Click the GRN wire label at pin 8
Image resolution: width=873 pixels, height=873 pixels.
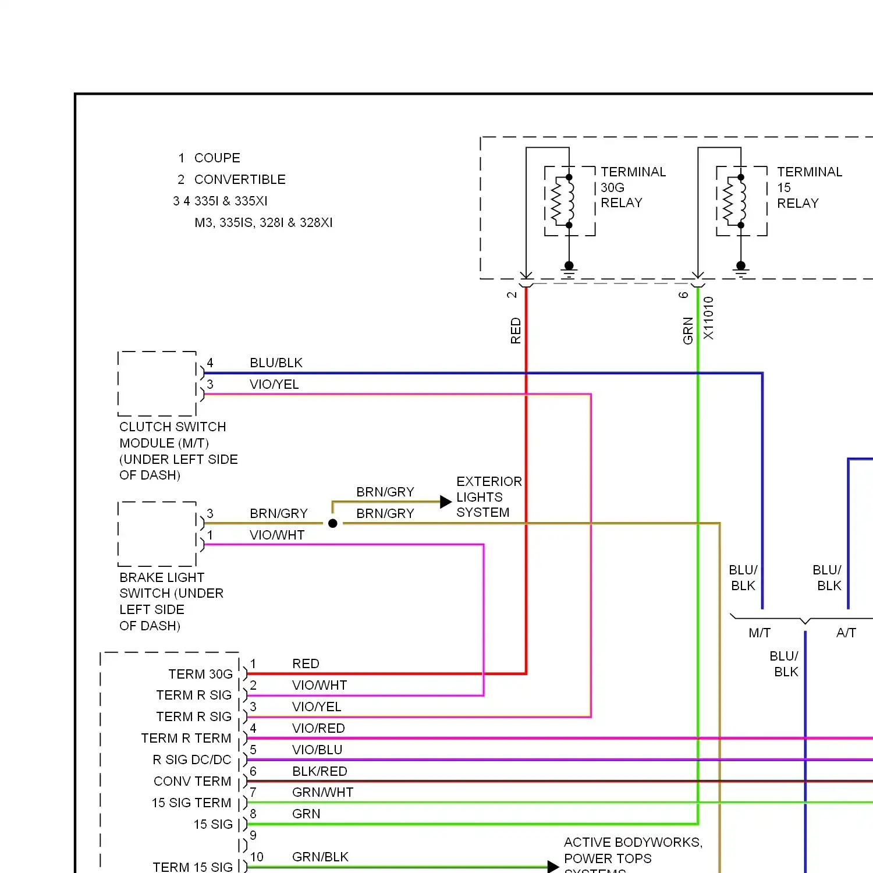(306, 814)
